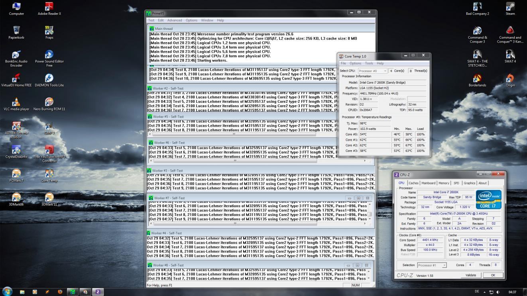Open Prime95 Advanced menu
The height and width of the screenshot is (296, 527).
pos(175,20)
